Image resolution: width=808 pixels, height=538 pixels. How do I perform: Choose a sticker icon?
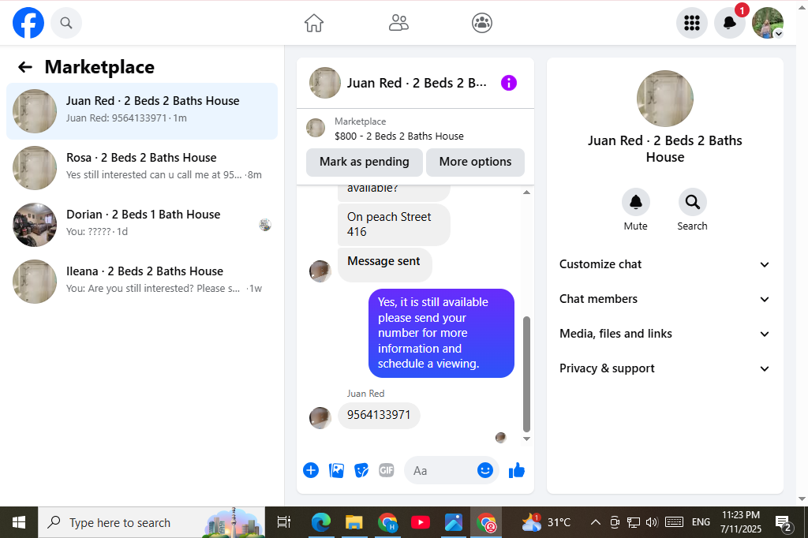pos(361,470)
